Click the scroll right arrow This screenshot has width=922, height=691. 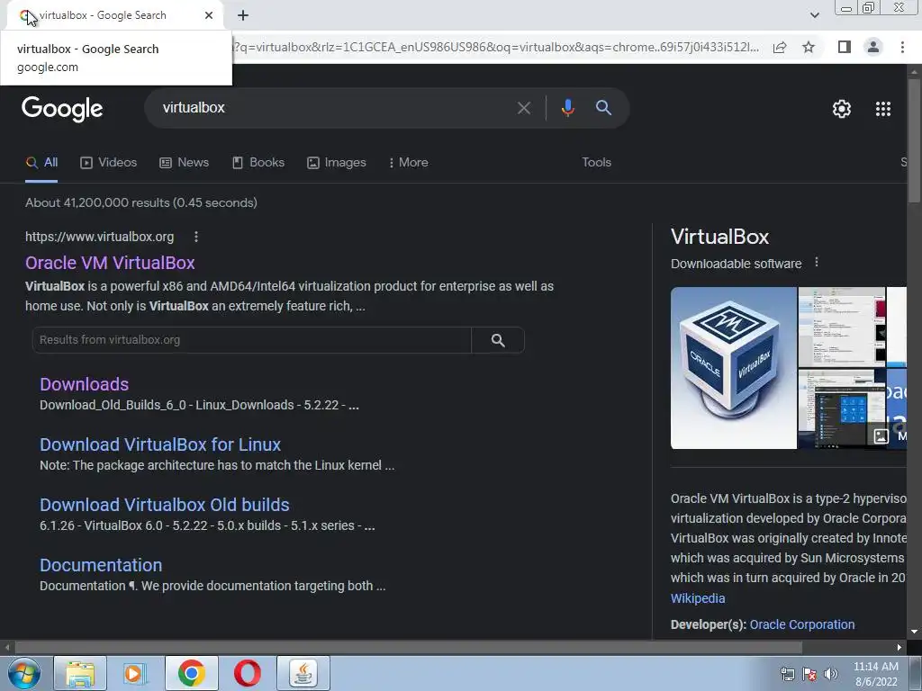pos(899,647)
